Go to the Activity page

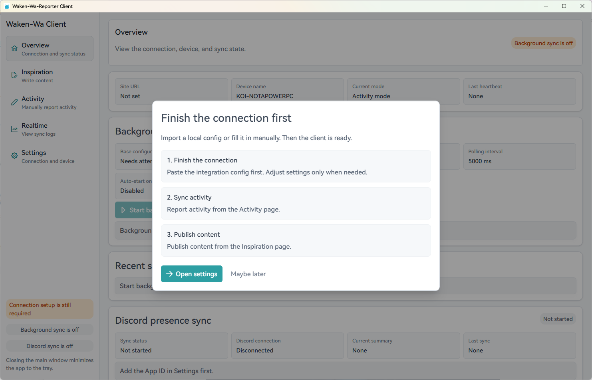click(50, 102)
